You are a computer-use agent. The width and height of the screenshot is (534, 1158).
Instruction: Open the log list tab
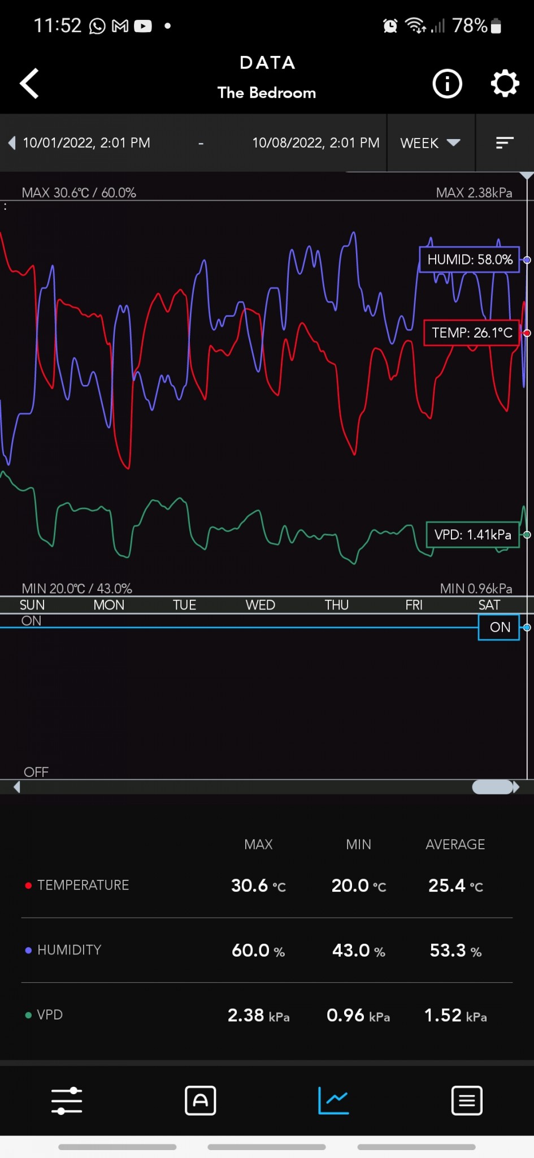(467, 1100)
